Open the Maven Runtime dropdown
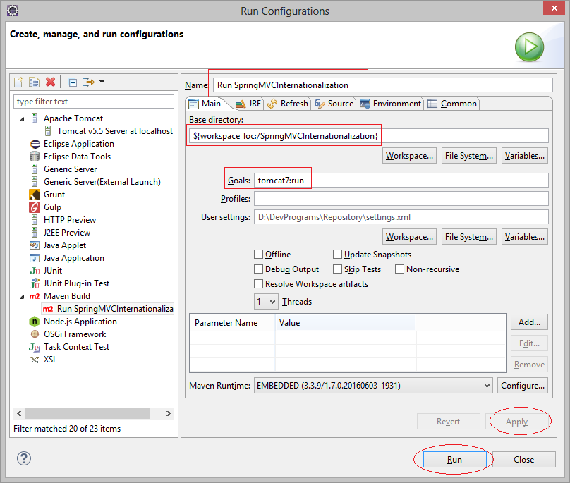This screenshot has width=570, height=483. (x=373, y=386)
